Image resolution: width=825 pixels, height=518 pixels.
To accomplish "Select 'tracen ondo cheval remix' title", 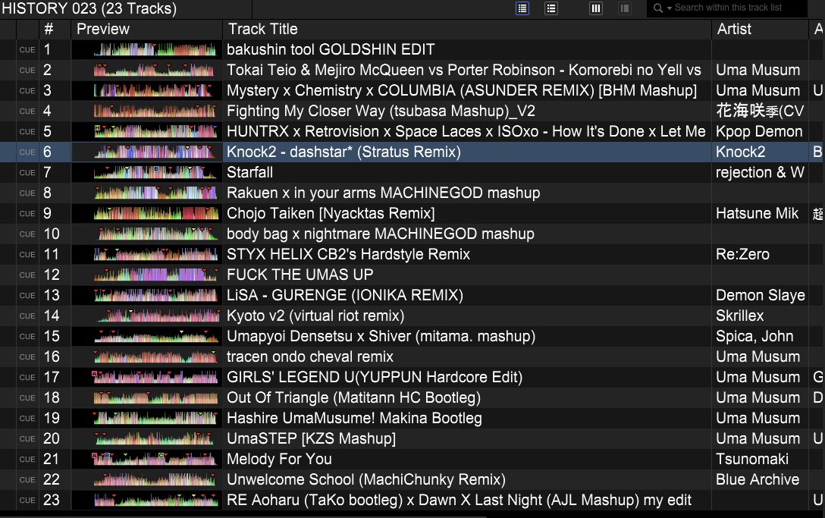I will pyautogui.click(x=310, y=357).
